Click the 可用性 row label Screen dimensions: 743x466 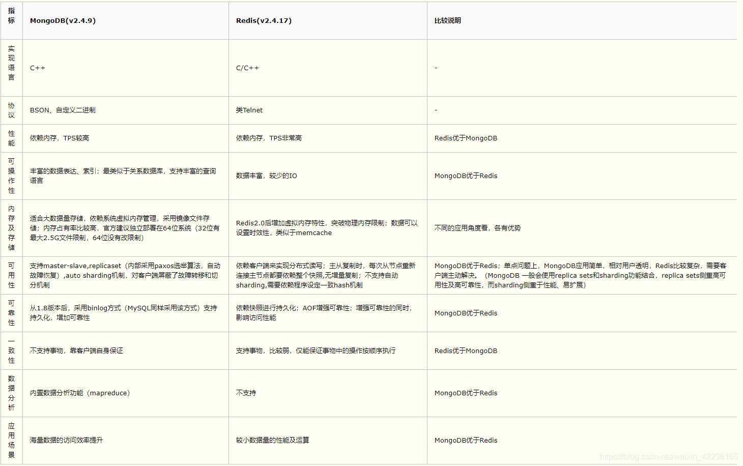click(11, 275)
